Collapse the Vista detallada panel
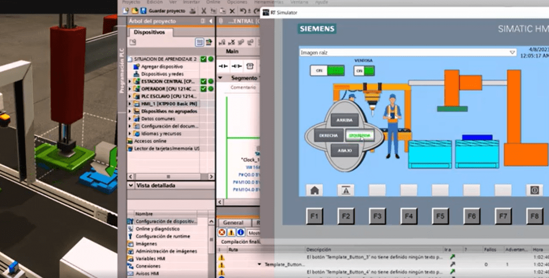 coord(131,186)
